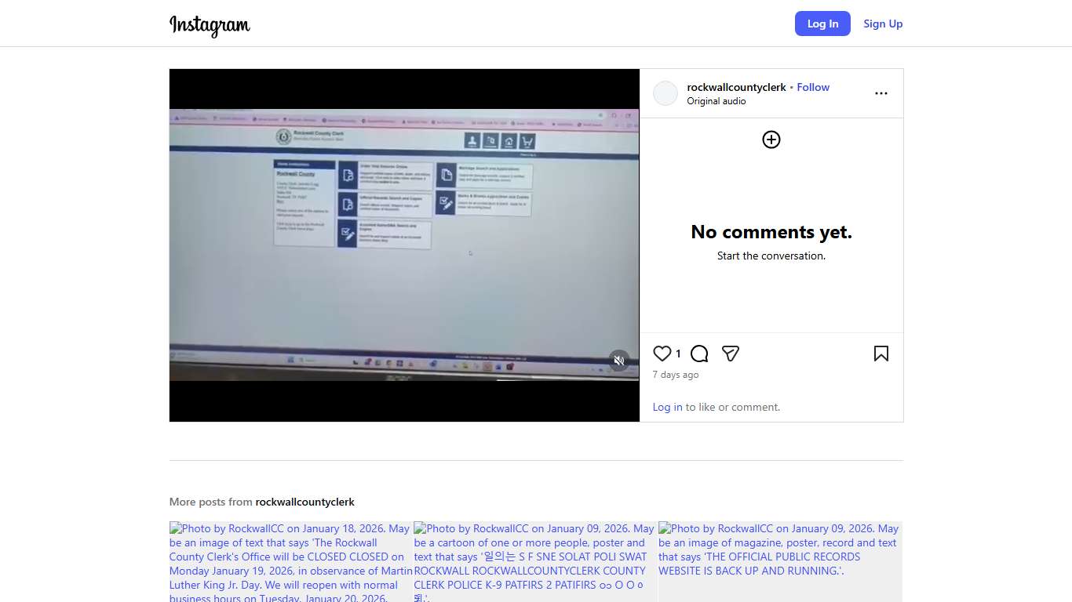The height and width of the screenshot is (602, 1072).
Task: Open rockwallcountyclerk in More posts heading
Action: [304, 502]
